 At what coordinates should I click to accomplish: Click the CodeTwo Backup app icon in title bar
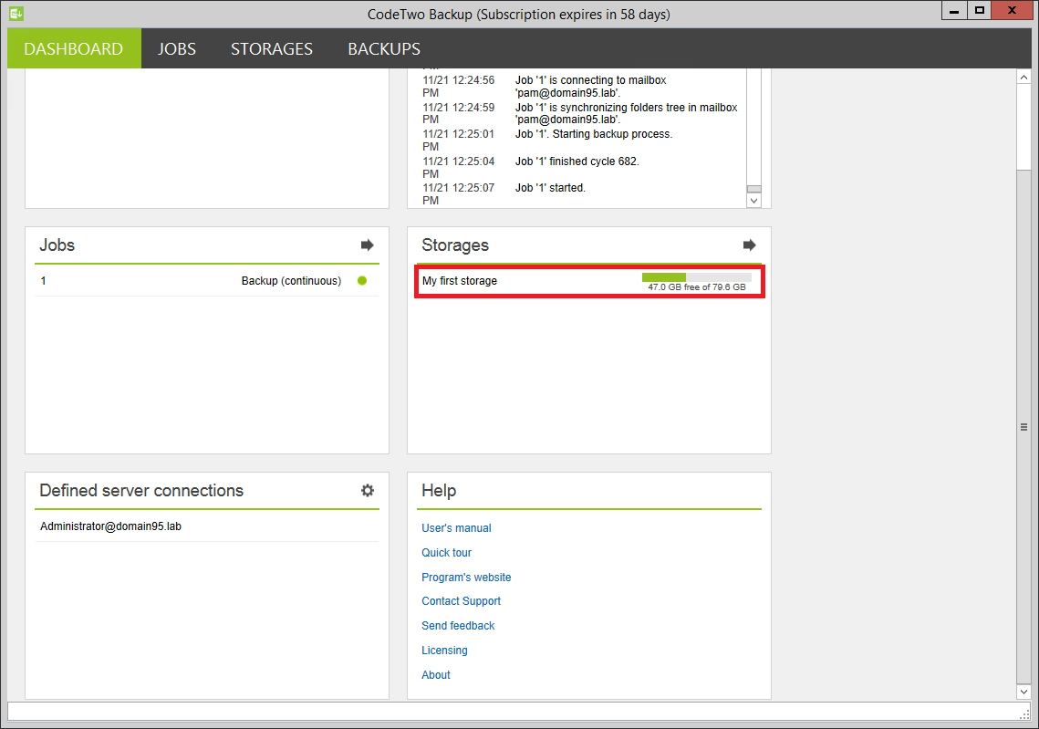tap(16, 14)
